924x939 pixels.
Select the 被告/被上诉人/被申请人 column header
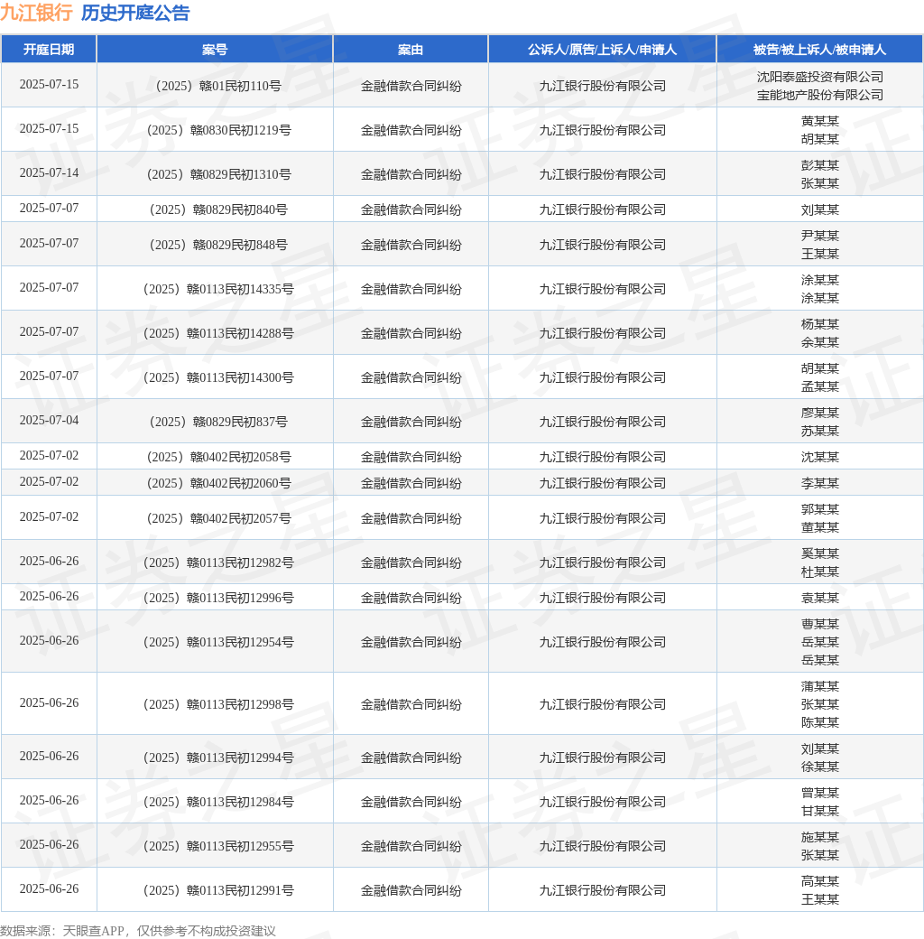819,50
